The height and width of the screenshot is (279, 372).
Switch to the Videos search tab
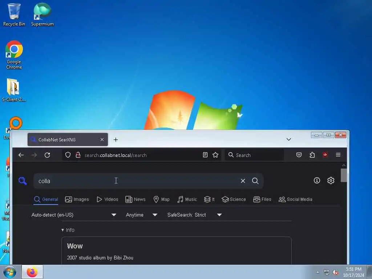pos(107,199)
